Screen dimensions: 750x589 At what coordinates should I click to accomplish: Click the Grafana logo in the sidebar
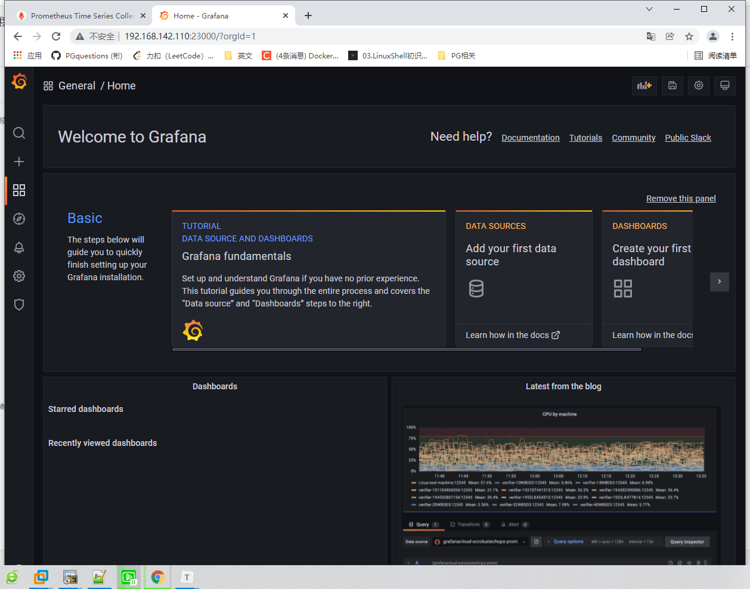pyautogui.click(x=19, y=81)
